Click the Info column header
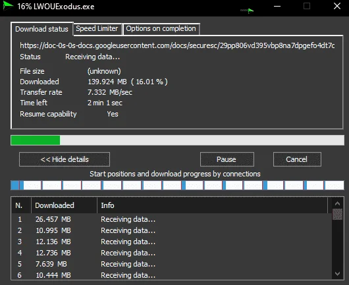 212,205
